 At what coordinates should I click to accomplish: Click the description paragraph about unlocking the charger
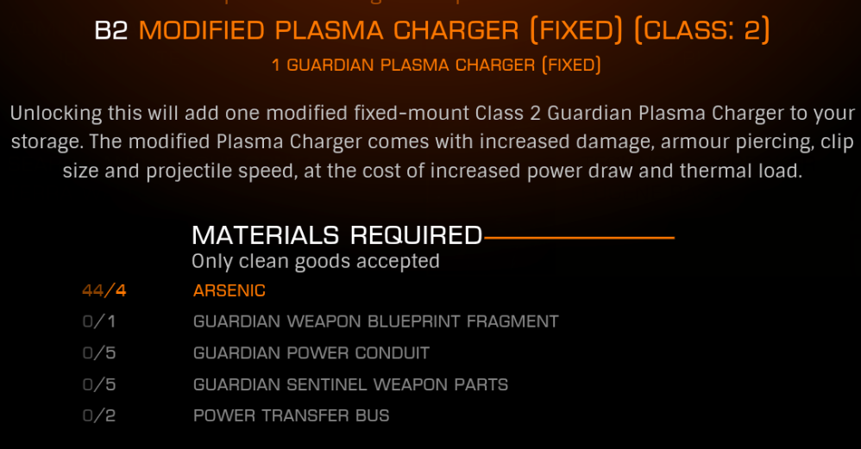tap(432, 142)
